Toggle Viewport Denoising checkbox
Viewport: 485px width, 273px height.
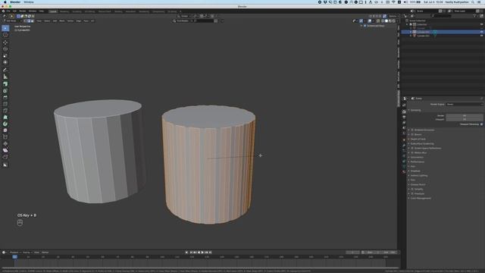(x=481, y=124)
